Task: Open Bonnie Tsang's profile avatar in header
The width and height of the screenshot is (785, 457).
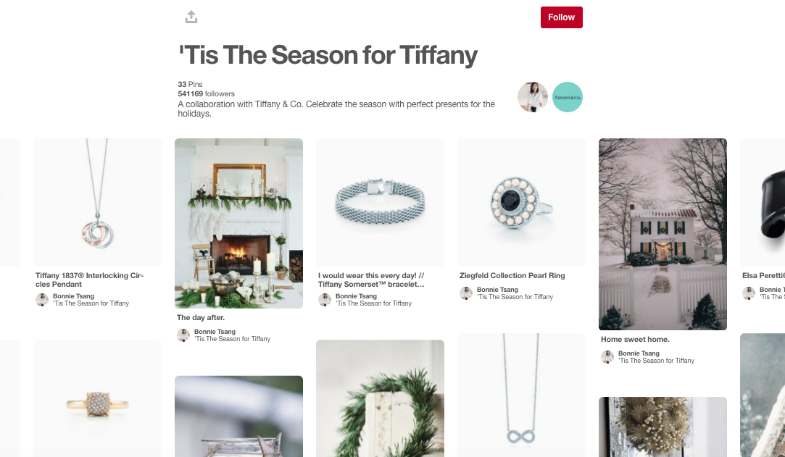Action: coord(532,97)
